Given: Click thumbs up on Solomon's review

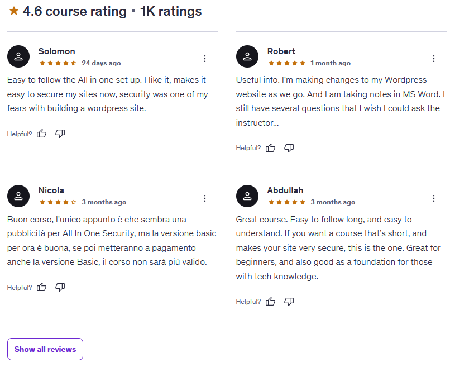Looking at the screenshot, I should click(x=42, y=134).
